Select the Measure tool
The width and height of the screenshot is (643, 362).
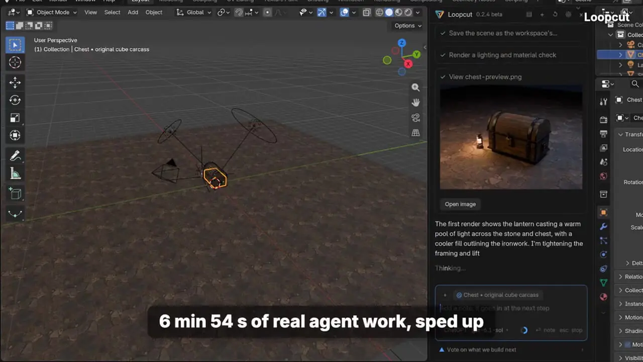tap(15, 173)
